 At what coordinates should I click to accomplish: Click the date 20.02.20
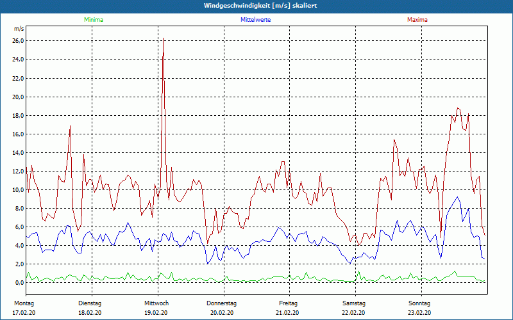222,313
